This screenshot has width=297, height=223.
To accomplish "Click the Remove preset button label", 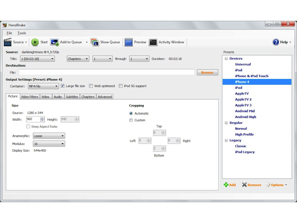I will point(254,185).
